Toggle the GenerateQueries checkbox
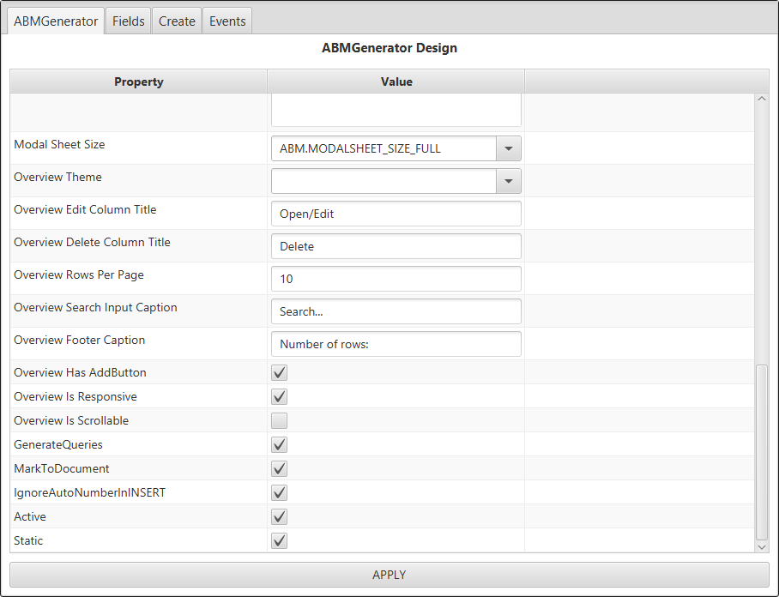The width and height of the screenshot is (779, 597). click(279, 445)
